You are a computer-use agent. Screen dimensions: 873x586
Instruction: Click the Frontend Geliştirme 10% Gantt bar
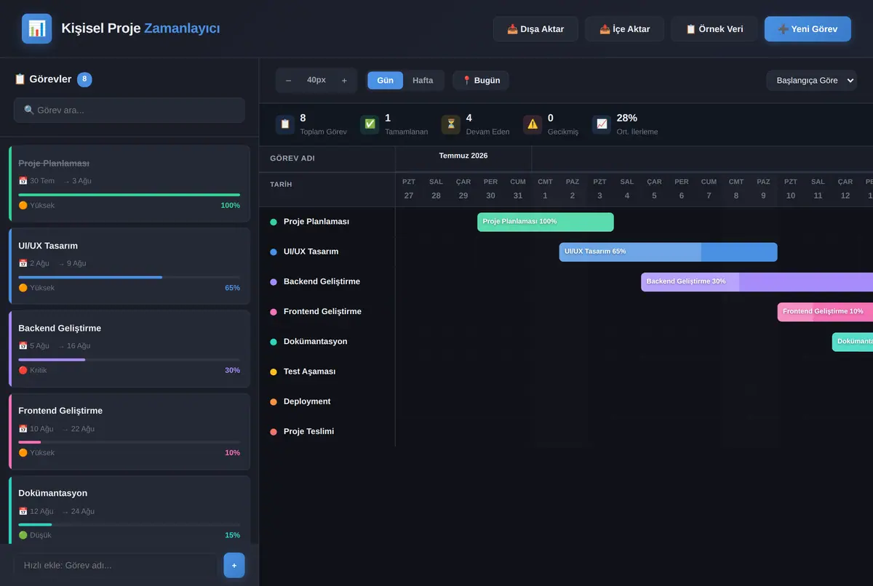825,311
